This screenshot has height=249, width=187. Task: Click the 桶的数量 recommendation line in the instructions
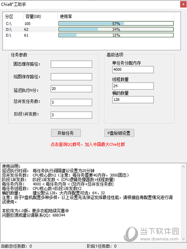point(53,193)
